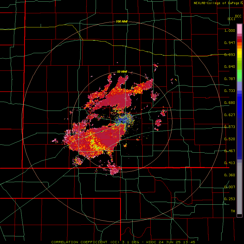Image resolution: width=244 pixels, height=244 pixels.
Task: Click the KDDC station identifier
Action: pyautogui.click(x=152, y=242)
